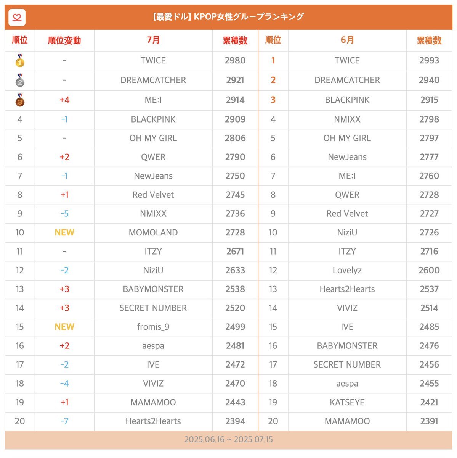
Task: Click the NEW badge next to MOMOLAND
Action: (x=64, y=232)
